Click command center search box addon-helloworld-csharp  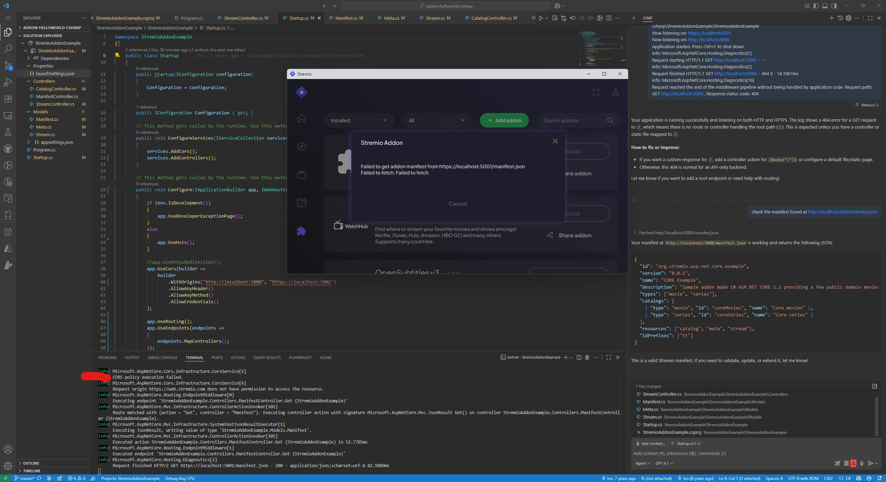click(x=446, y=6)
